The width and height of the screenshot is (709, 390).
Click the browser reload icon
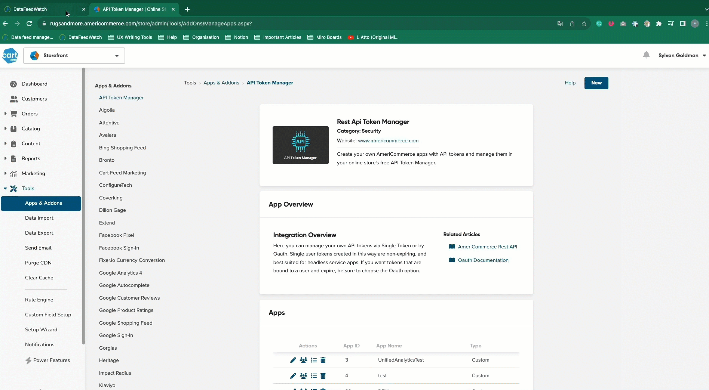[29, 24]
